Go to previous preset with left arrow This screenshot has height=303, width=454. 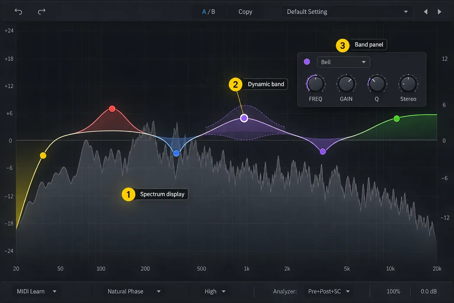point(426,12)
